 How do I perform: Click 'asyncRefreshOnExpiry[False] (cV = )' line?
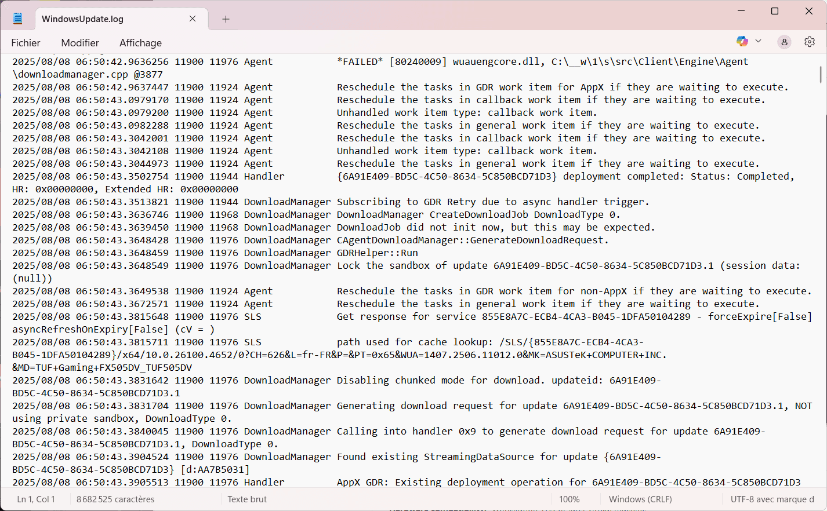pyautogui.click(x=114, y=329)
